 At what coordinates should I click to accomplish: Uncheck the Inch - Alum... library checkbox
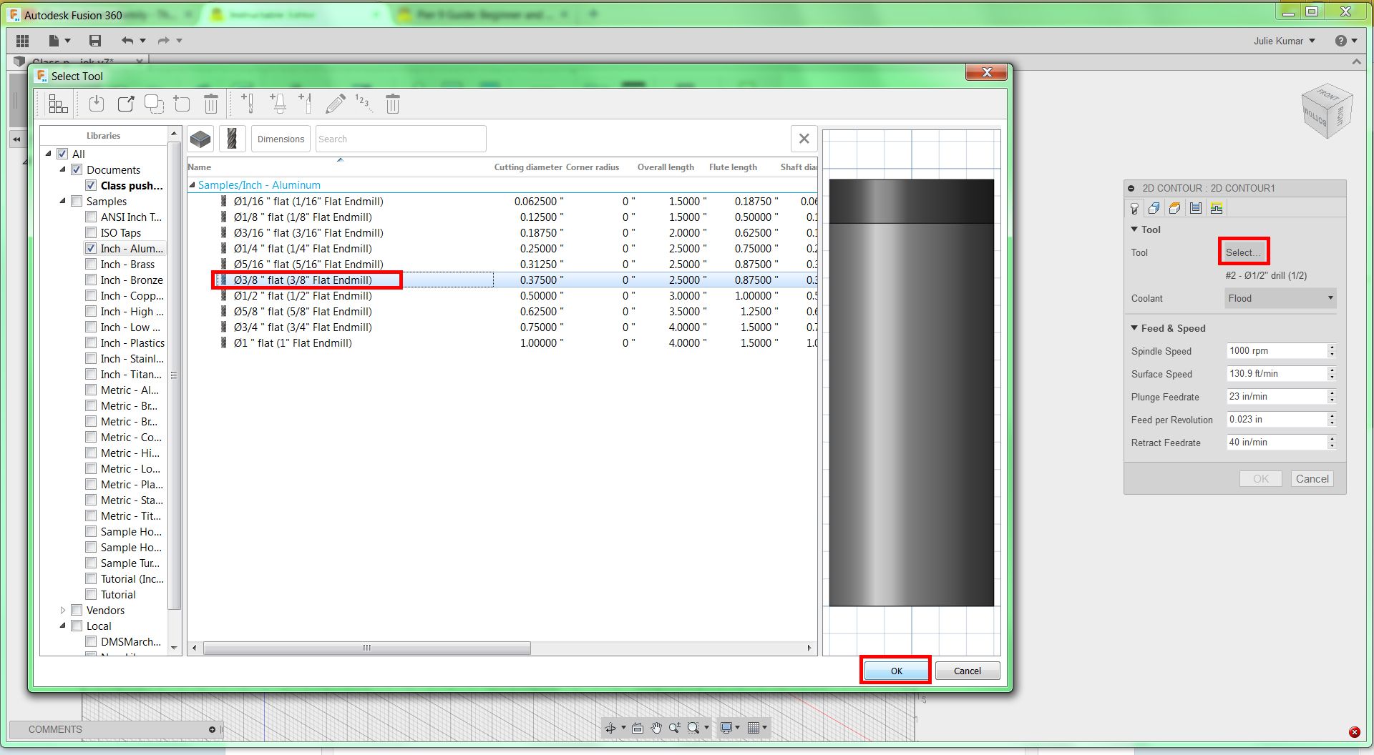click(x=91, y=248)
